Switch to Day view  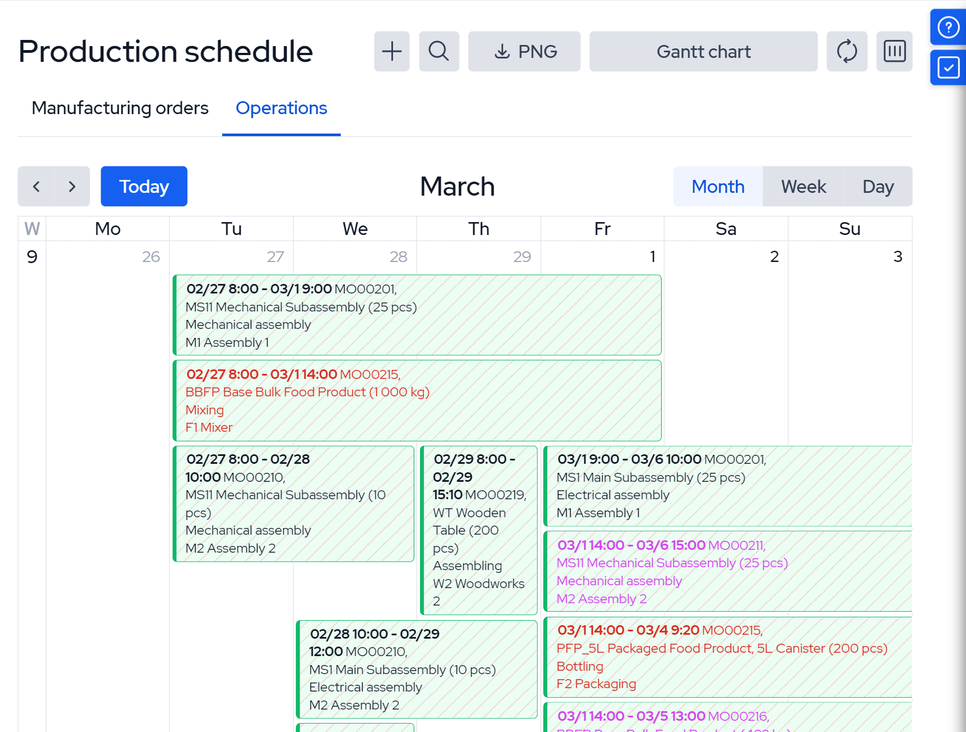coord(878,186)
